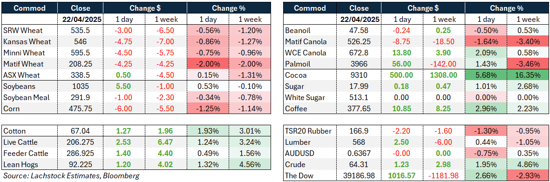Select the Source: Lachstock Estimates, Bloomberg text
550x182 pixels.
[x=71, y=175]
